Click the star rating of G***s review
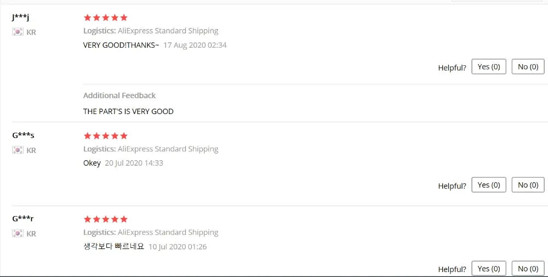The width and height of the screenshot is (548, 277). [x=105, y=135]
